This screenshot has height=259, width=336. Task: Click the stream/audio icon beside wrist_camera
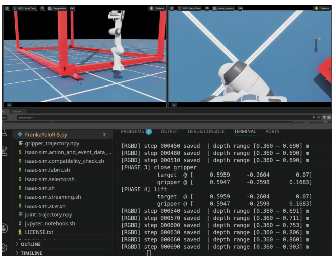click(x=240, y=8)
